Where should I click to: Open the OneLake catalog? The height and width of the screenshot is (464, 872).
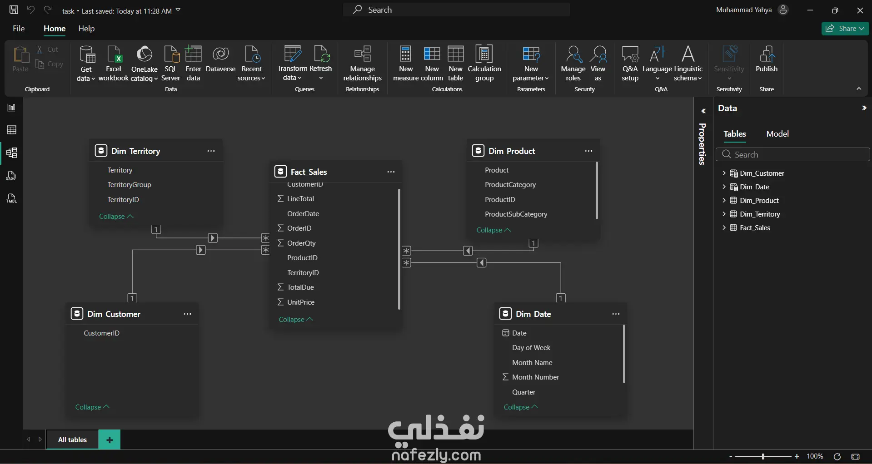tap(144, 64)
